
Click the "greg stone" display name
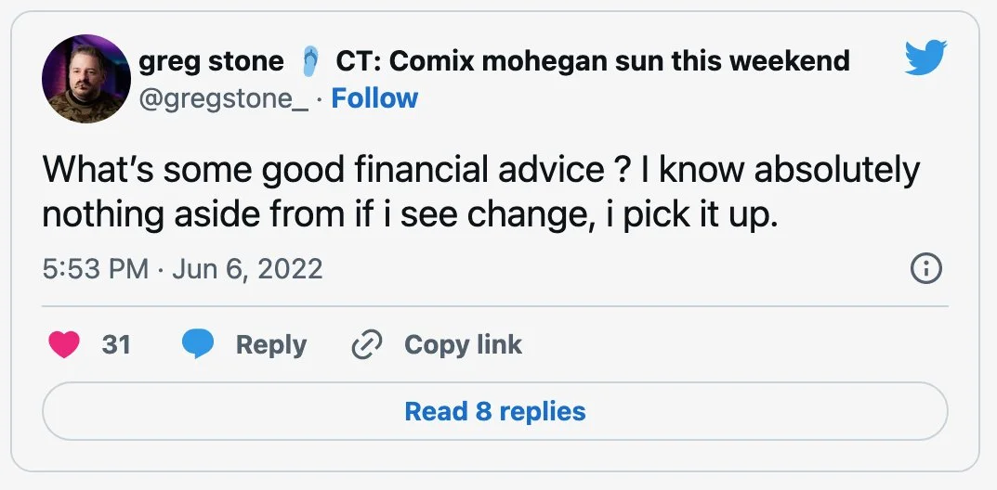pos(211,61)
